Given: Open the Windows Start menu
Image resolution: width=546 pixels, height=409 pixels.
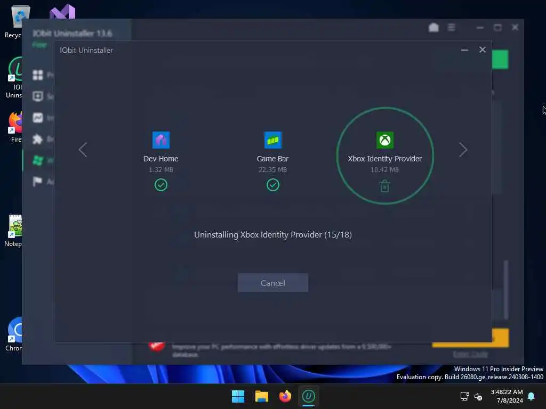Looking at the screenshot, I should 238,396.
